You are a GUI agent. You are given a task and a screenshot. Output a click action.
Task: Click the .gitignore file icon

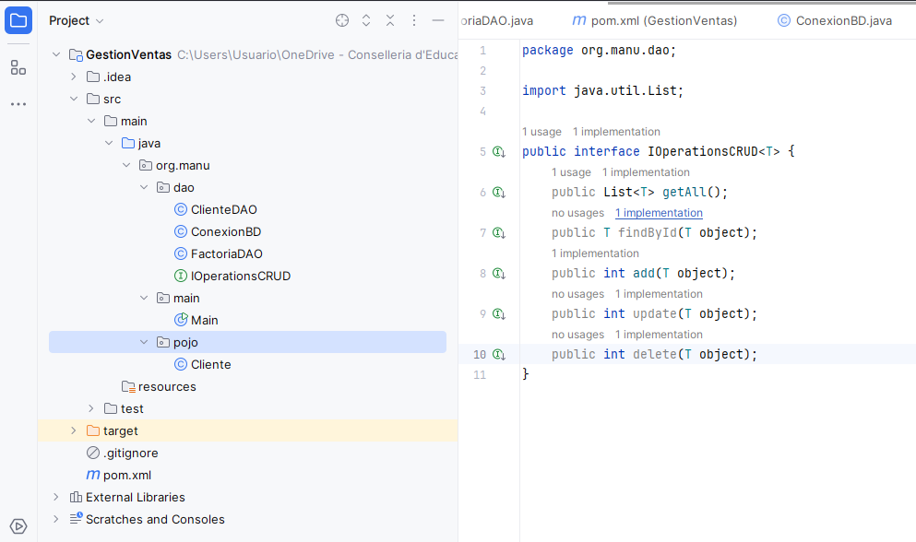(93, 454)
